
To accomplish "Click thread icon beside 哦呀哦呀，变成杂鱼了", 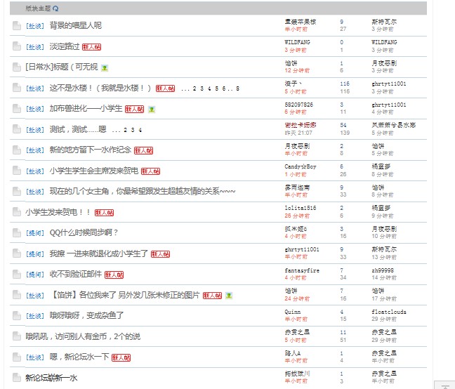I will point(17,315).
